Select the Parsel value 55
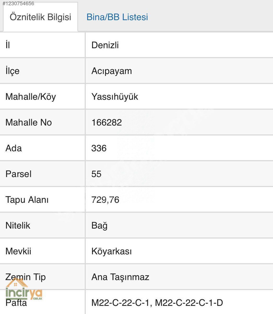The width and height of the screenshot is (273, 314). click(x=96, y=174)
